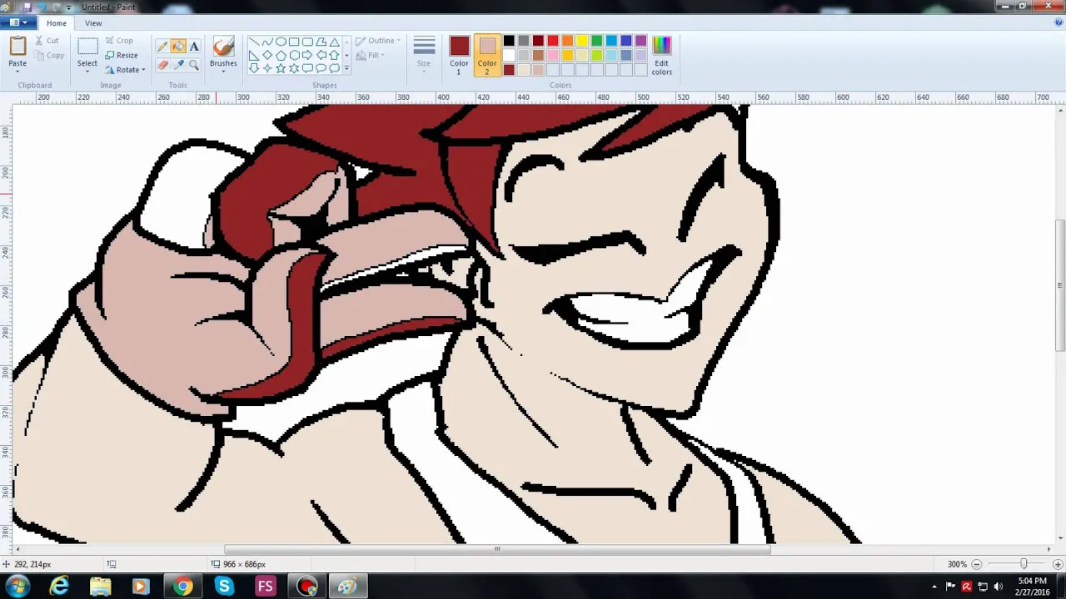Open Skype from taskbar
The height and width of the screenshot is (599, 1066).
pos(224,587)
